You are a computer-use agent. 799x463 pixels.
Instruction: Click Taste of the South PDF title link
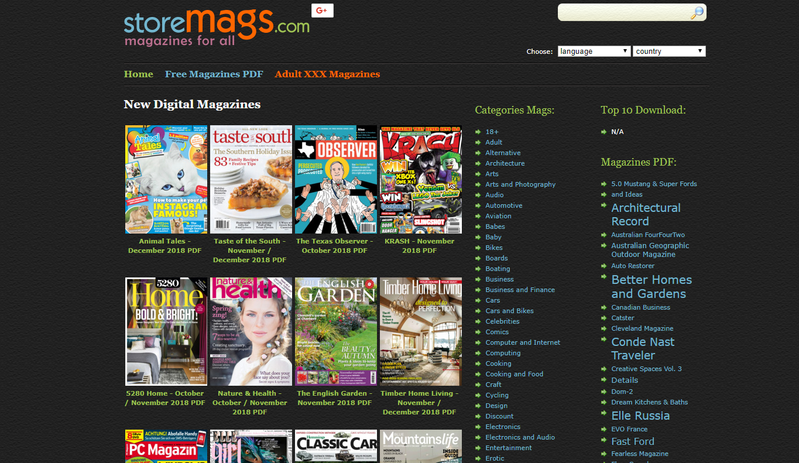[x=250, y=251]
